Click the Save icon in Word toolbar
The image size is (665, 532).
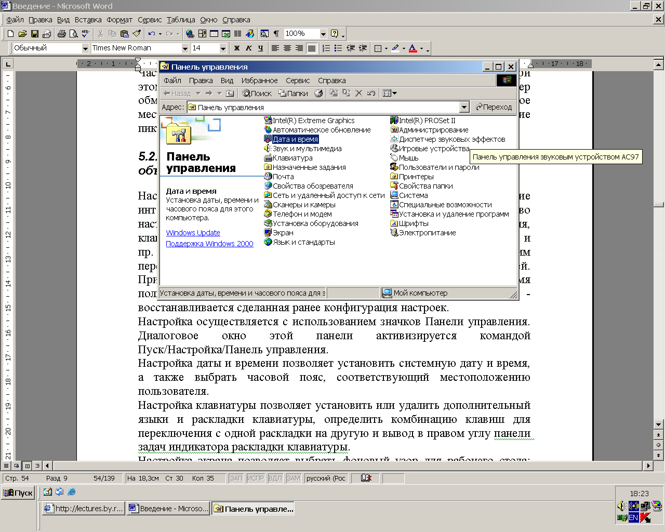pyautogui.click(x=35, y=34)
